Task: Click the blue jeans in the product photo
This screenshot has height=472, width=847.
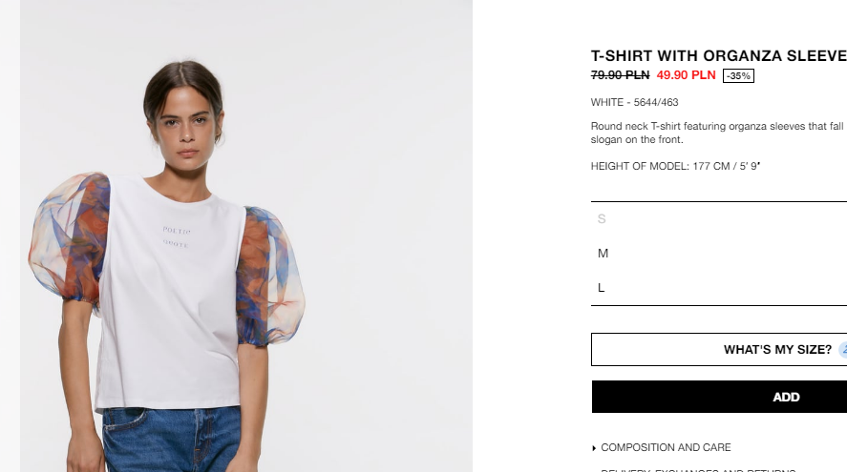Action: tap(172, 440)
